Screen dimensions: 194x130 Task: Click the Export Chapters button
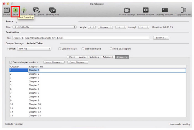click(x=78, y=62)
